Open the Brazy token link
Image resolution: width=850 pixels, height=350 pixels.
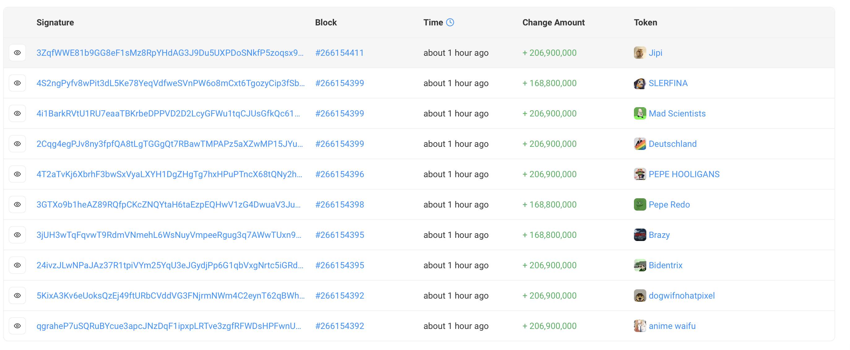point(659,235)
